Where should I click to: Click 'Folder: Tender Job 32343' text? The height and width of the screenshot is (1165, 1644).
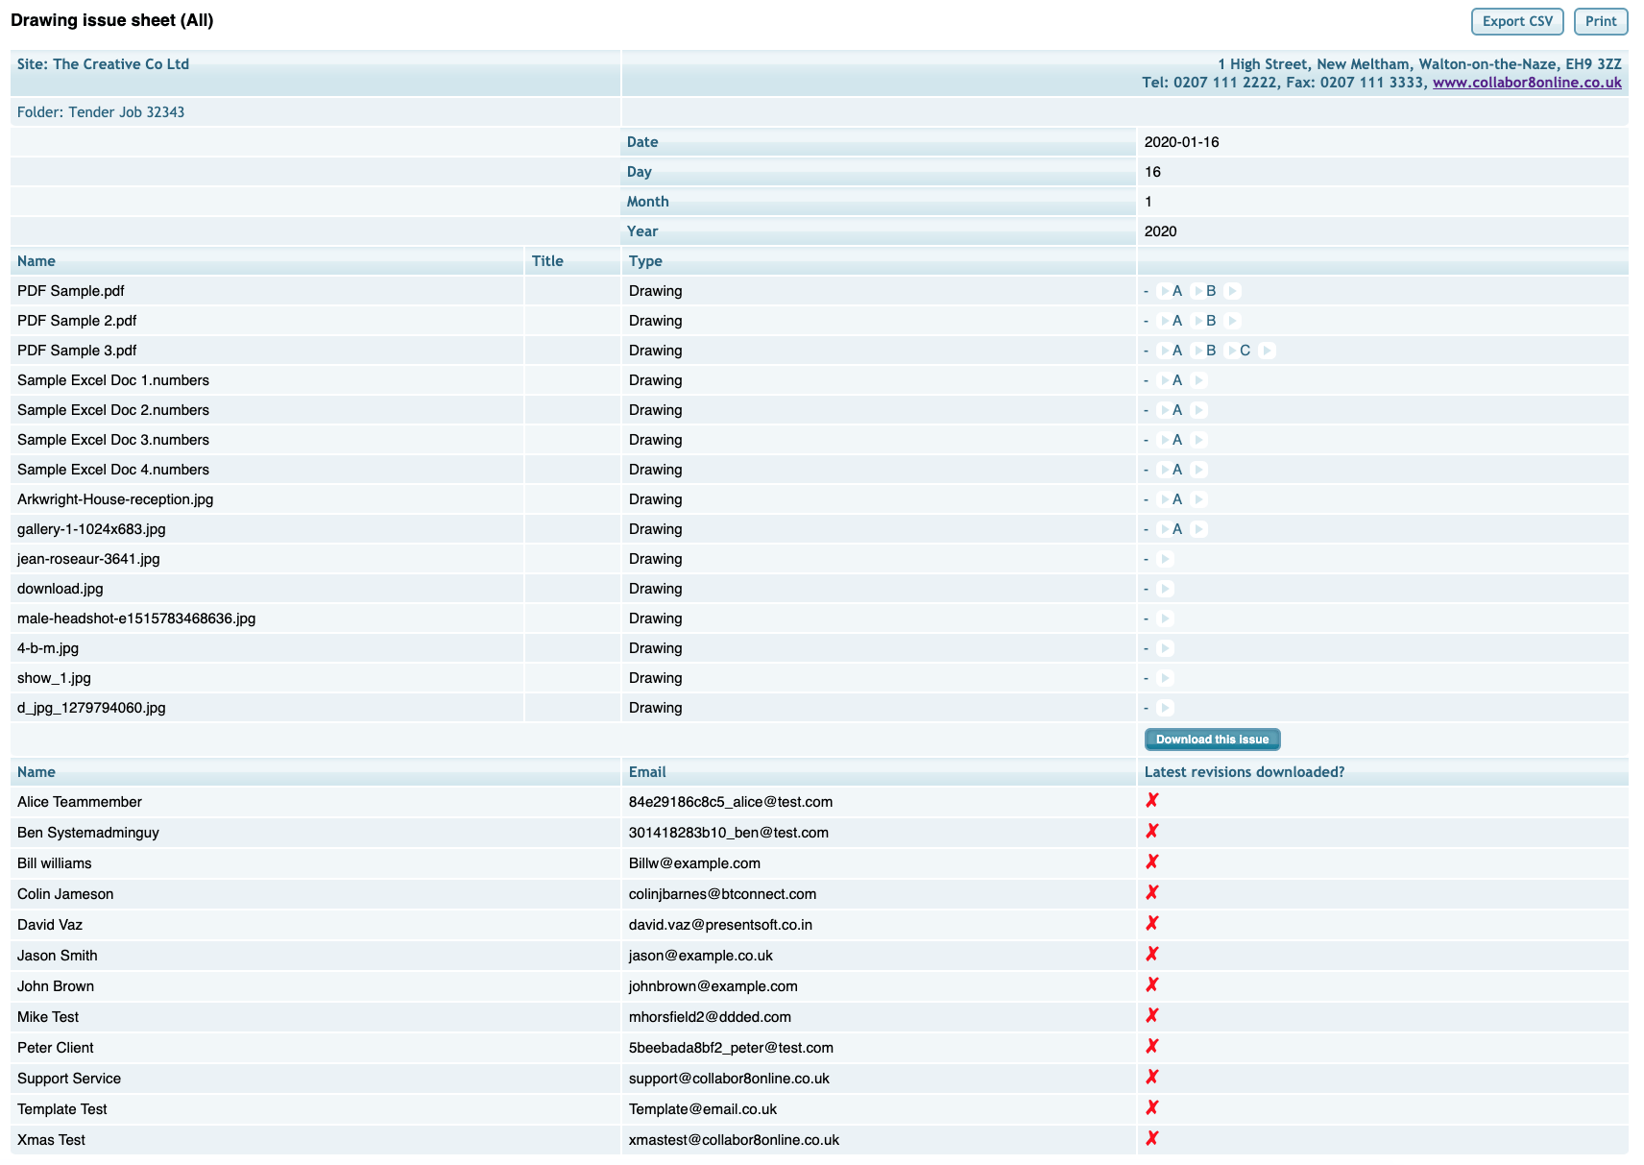point(101,112)
